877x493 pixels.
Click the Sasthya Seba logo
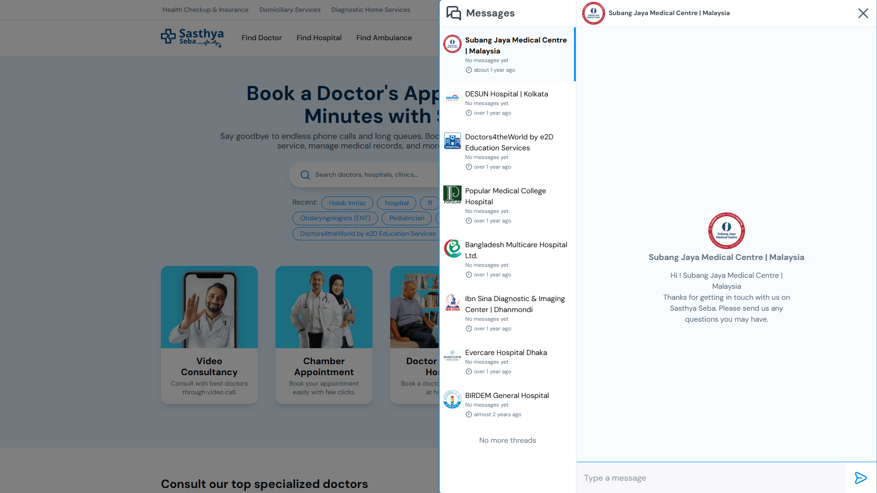(192, 37)
